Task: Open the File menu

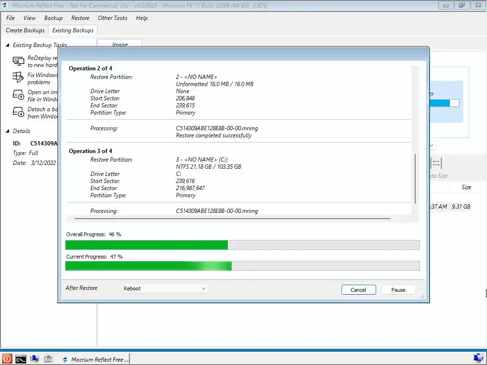Action: coord(10,18)
